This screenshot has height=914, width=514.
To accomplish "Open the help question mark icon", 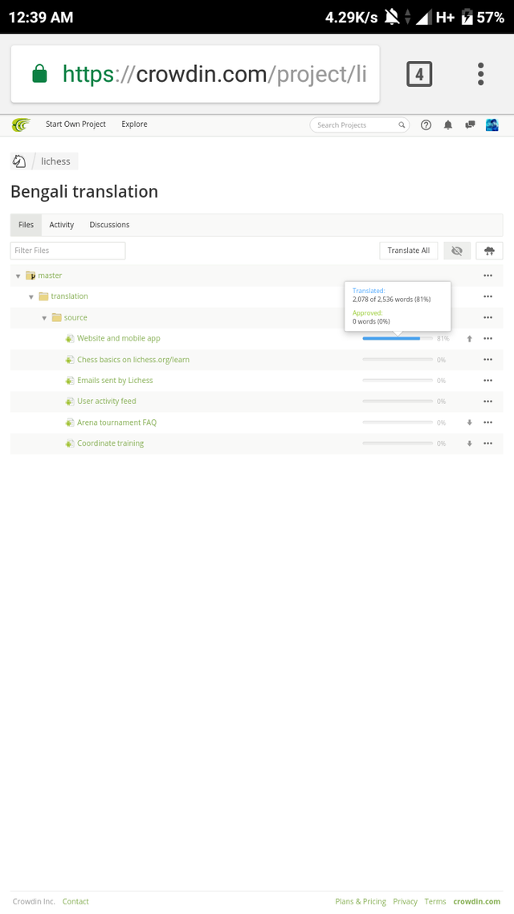I will [x=426, y=124].
